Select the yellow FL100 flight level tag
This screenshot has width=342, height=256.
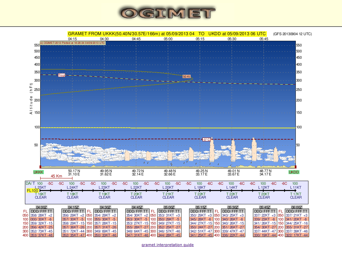(33, 191)
